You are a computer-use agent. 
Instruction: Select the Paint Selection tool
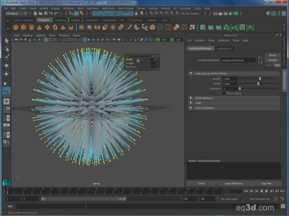7,57
